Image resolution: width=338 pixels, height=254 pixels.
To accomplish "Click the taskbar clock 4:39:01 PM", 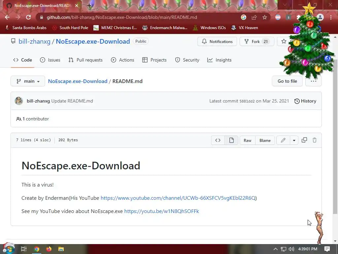I will pos(308,249).
